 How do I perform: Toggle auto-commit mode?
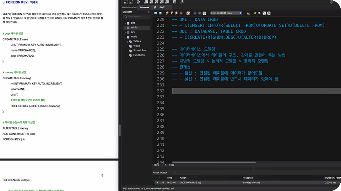coord(204,13)
